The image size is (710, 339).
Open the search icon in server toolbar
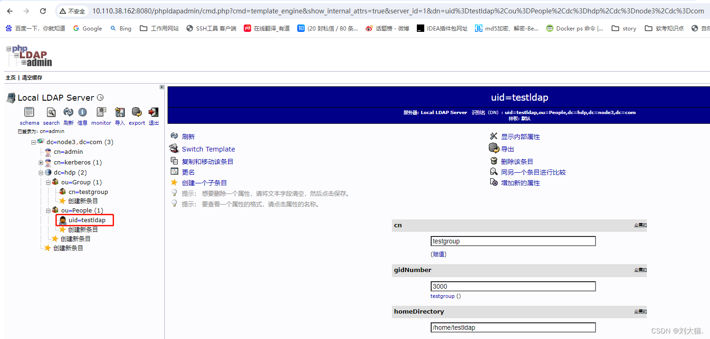pyautogui.click(x=51, y=112)
